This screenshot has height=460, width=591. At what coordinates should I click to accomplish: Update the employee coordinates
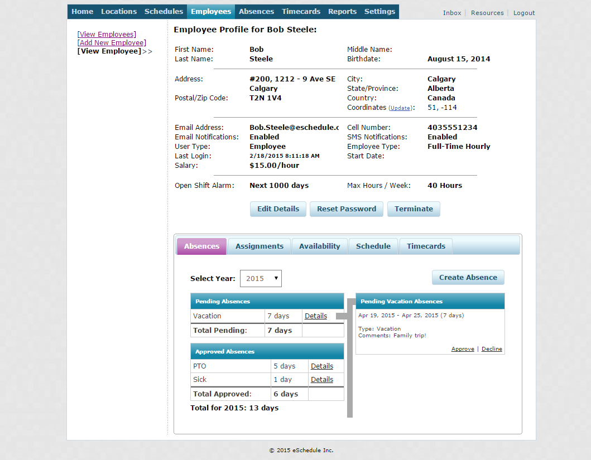click(400, 108)
